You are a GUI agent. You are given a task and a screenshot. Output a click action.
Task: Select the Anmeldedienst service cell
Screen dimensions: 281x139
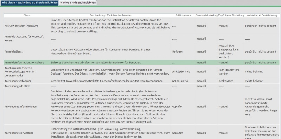click(27, 51)
